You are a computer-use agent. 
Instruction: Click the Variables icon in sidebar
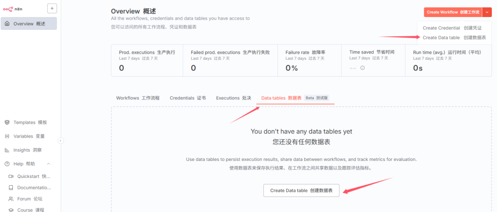tap(7, 136)
